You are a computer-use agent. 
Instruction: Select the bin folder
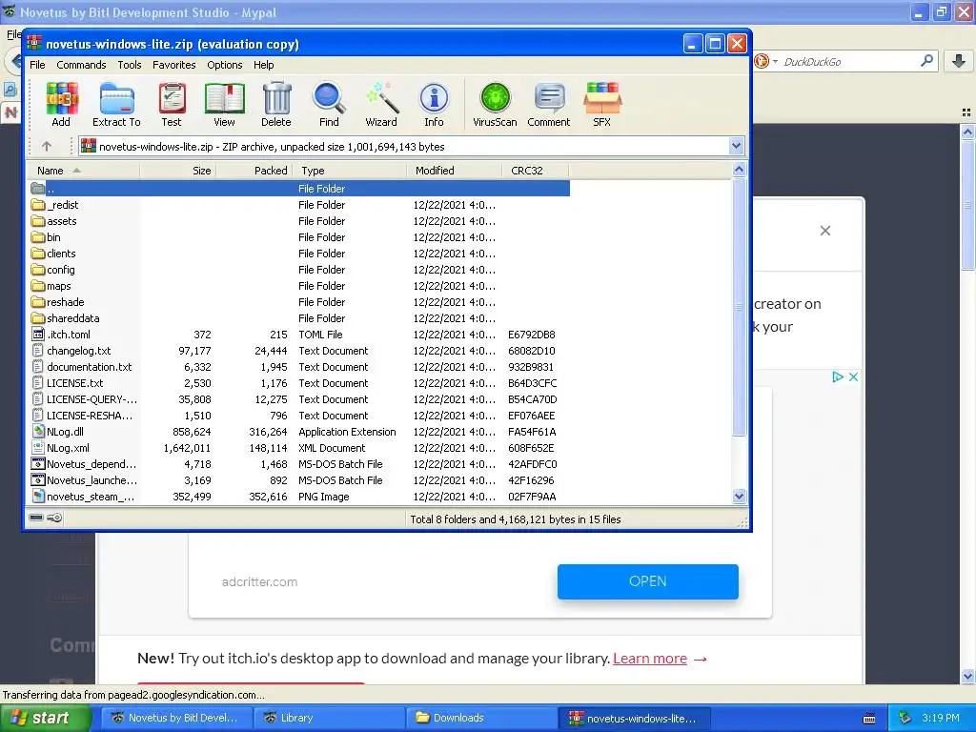(47, 237)
